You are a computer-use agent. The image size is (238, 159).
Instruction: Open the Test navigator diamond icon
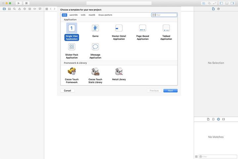[x=24, y=9]
